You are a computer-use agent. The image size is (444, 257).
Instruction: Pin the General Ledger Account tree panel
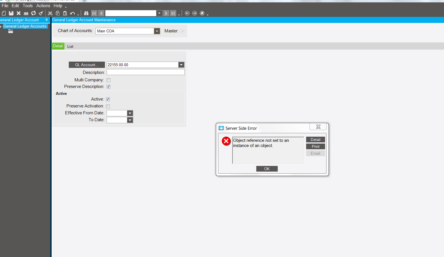click(47, 20)
